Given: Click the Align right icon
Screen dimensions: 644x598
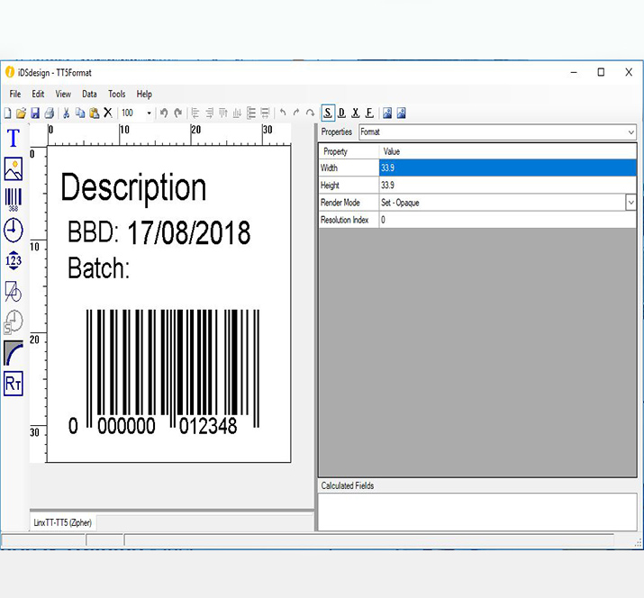Looking at the screenshot, I should click(x=210, y=113).
